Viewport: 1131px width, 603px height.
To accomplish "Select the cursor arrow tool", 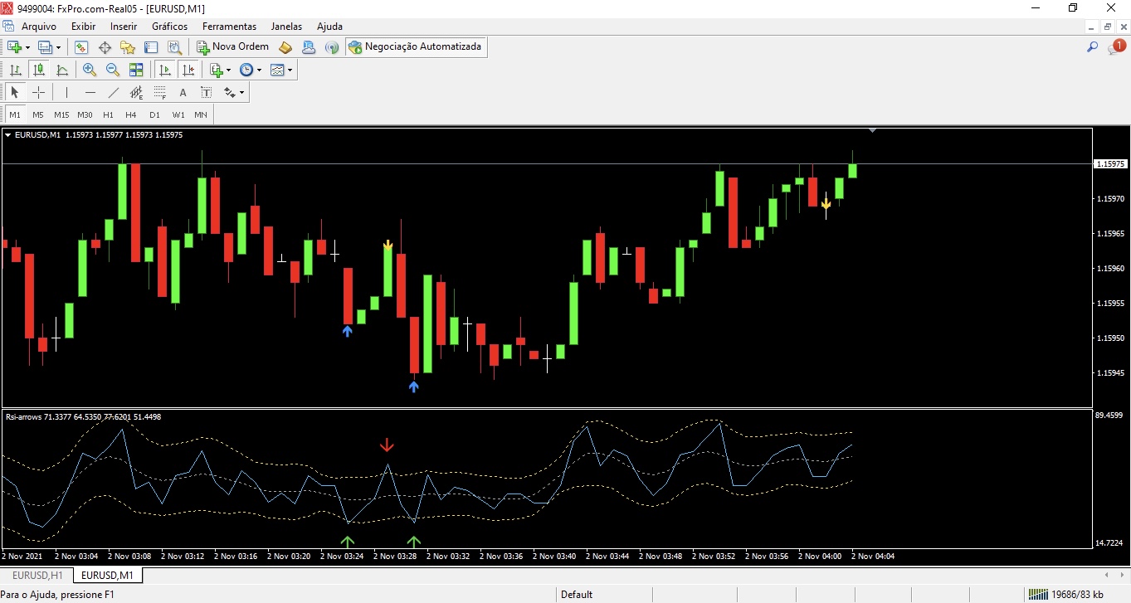I will point(15,92).
